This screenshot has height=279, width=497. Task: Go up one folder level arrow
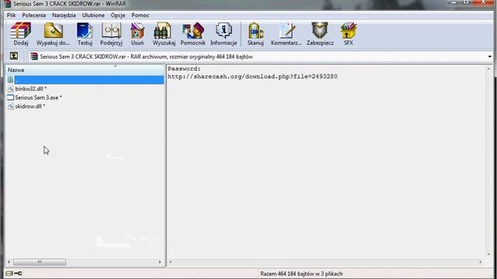tap(14, 57)
